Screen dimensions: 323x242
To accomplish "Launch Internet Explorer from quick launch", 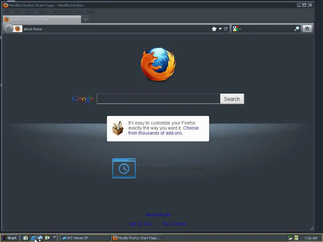I will tap(33, 238).
